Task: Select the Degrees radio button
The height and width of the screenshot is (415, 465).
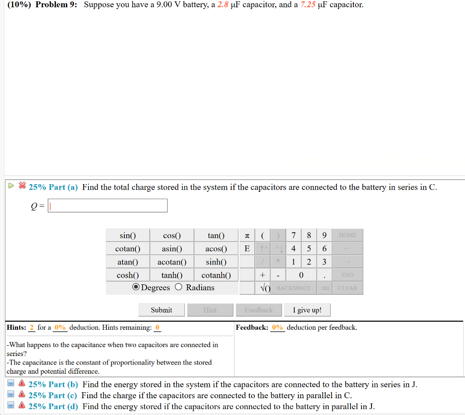Action: coord(136,287)
